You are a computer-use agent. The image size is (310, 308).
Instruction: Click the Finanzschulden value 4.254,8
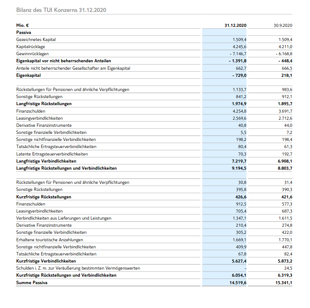239,111
